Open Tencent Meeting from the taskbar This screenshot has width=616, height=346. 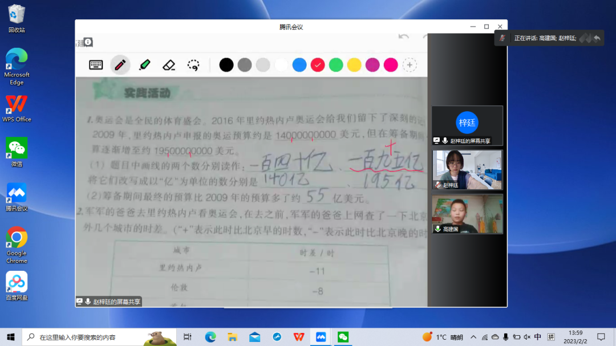pyautogui.click(x=321, y=337)
